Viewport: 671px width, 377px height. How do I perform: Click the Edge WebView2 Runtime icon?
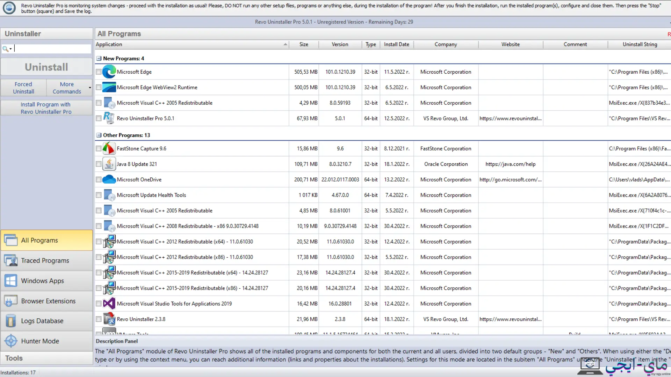pos(109,87)
